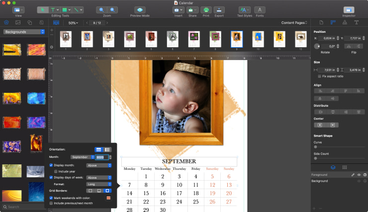Open the September month dropdown
This screenshot has width=368, height=212.
coord(83,157)
